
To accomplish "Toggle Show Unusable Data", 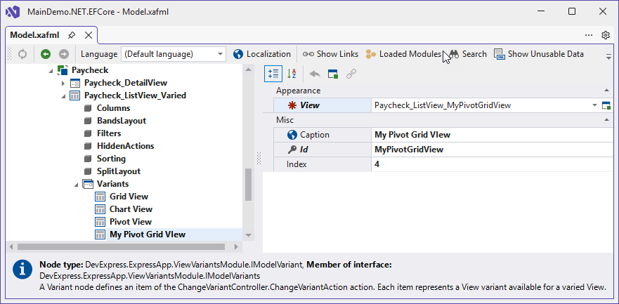I will (x=539, y=54).
